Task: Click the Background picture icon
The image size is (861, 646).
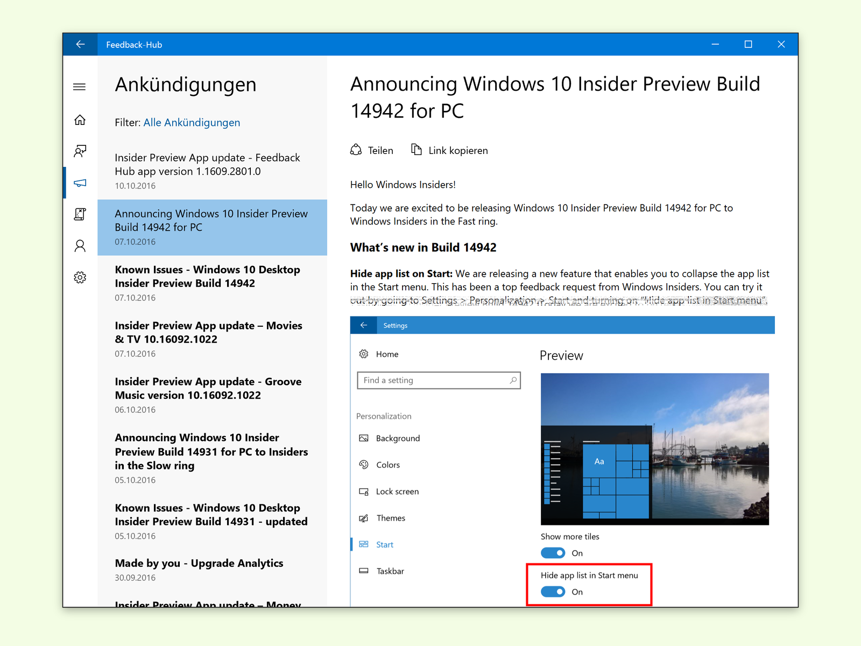Action: coord(364,438)
